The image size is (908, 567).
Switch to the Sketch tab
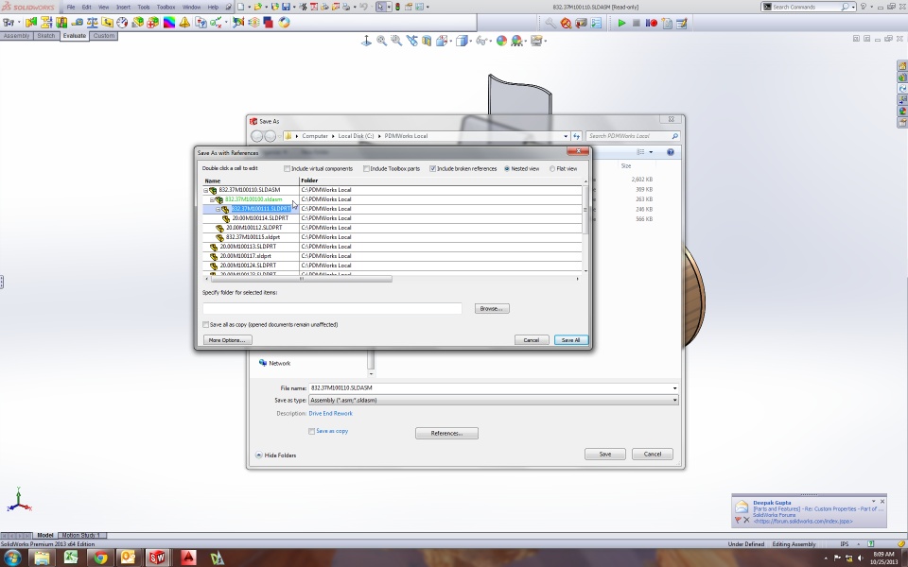pos(45,36)
